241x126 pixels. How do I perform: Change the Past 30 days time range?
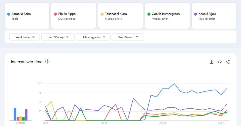58,37
